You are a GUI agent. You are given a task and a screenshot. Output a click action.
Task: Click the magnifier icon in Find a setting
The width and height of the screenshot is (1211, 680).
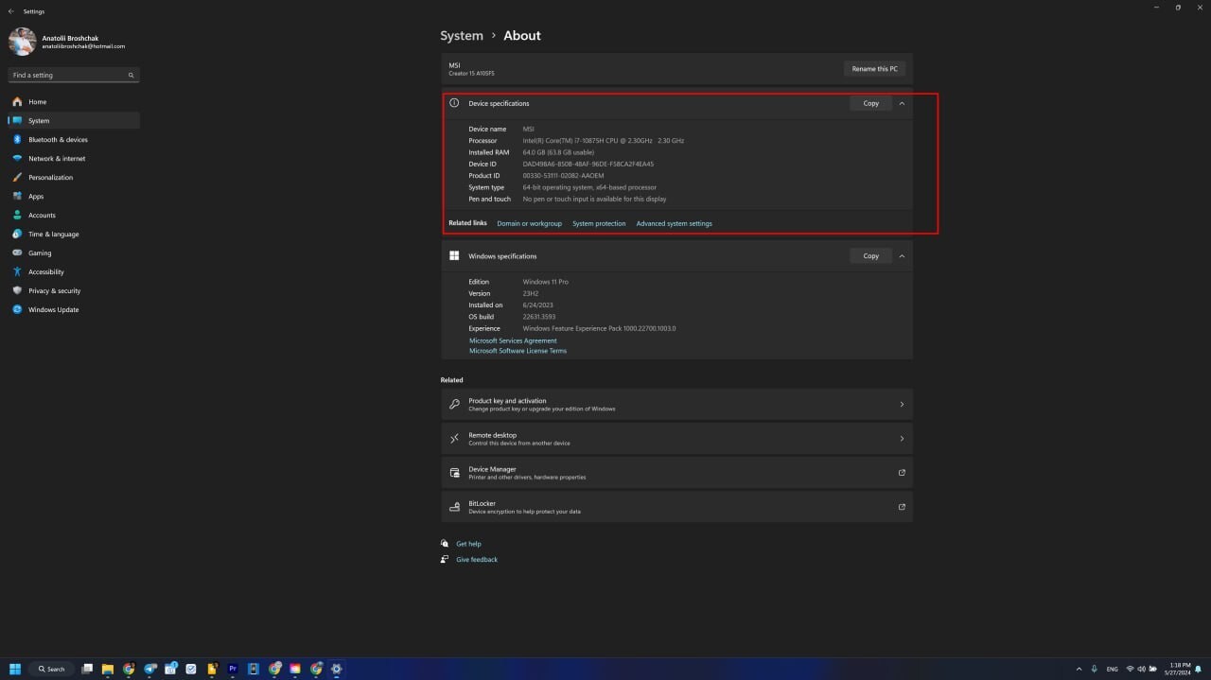[132, 75]
